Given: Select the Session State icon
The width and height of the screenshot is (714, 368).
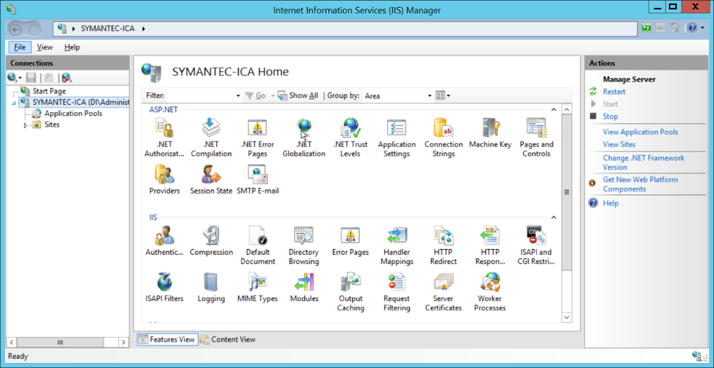Looking at the screenshot, I should (x=211, y=176).
